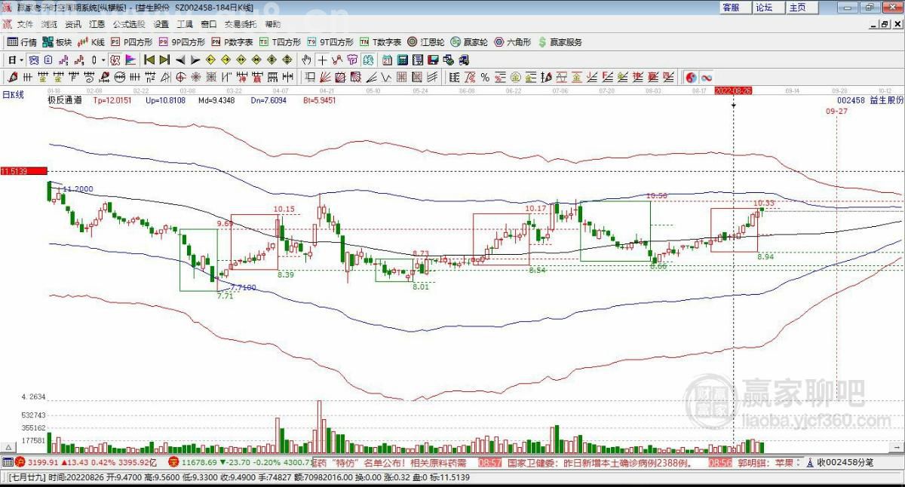Click the 09-27 dashed date marker
The height and width of the screenshot is (487, 905).
click(836, 110)
